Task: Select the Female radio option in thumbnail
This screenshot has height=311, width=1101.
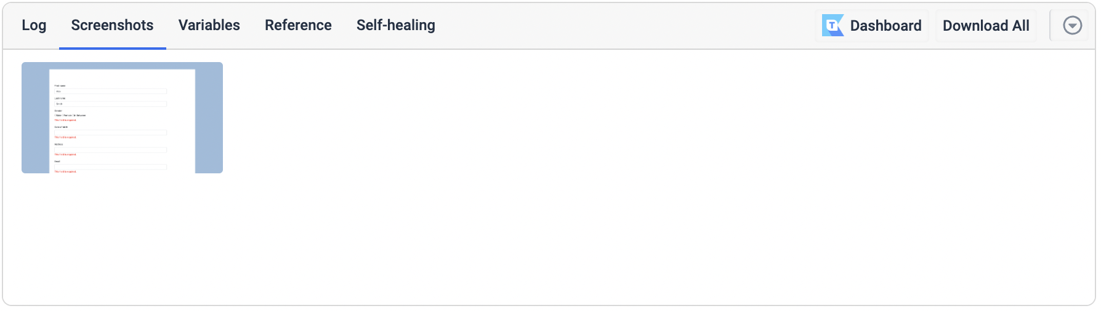Action: (x=67, y=116)
